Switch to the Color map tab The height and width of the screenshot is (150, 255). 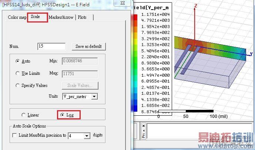17,17
